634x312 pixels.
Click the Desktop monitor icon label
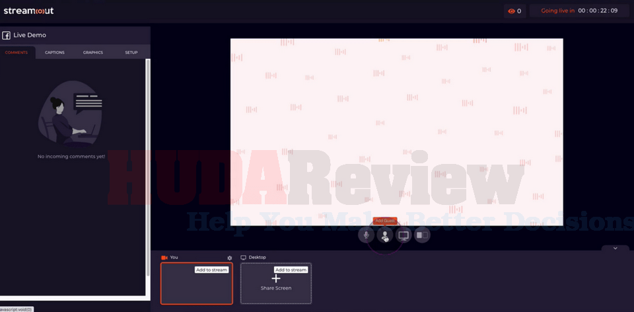click(x=244, y=257)
